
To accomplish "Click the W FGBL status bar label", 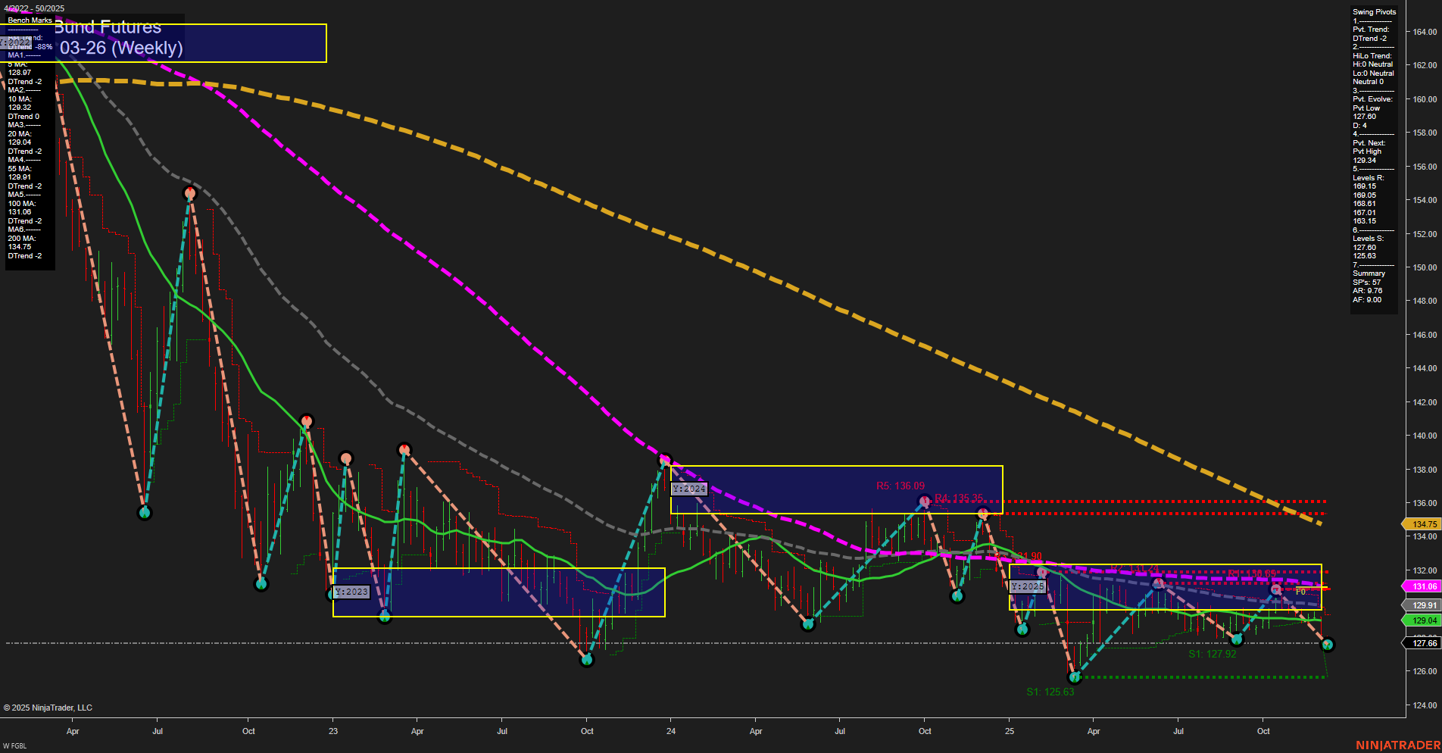I will tap(17, 745).
